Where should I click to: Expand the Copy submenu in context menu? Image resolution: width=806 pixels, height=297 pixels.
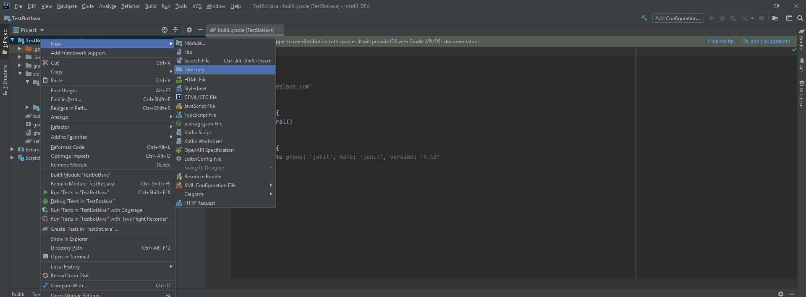click(108, 71)
